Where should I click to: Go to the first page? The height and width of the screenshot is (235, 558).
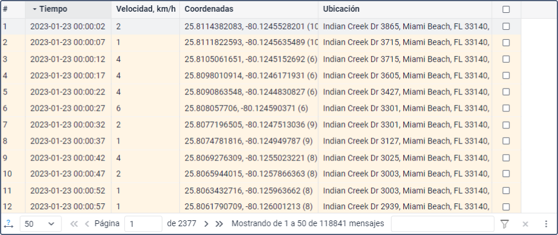[x=74, y=224]
